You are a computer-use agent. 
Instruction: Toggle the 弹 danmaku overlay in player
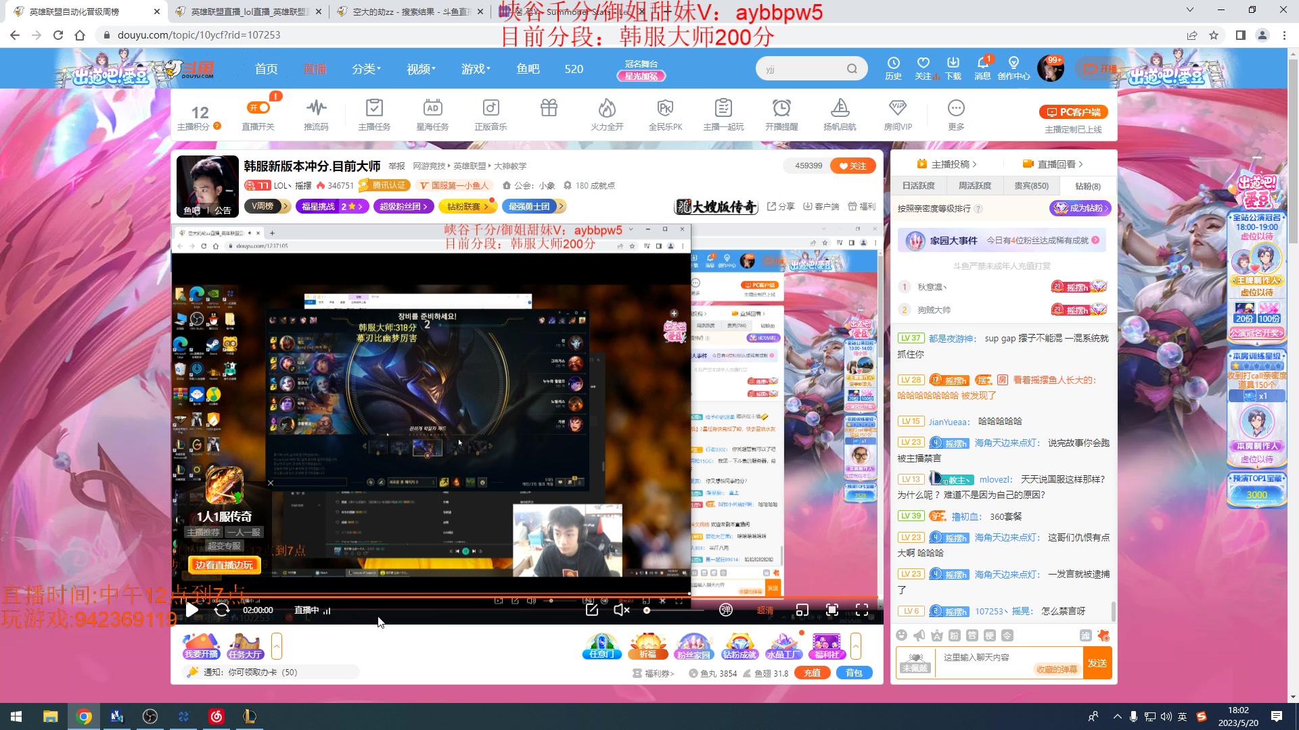(726, 610)
